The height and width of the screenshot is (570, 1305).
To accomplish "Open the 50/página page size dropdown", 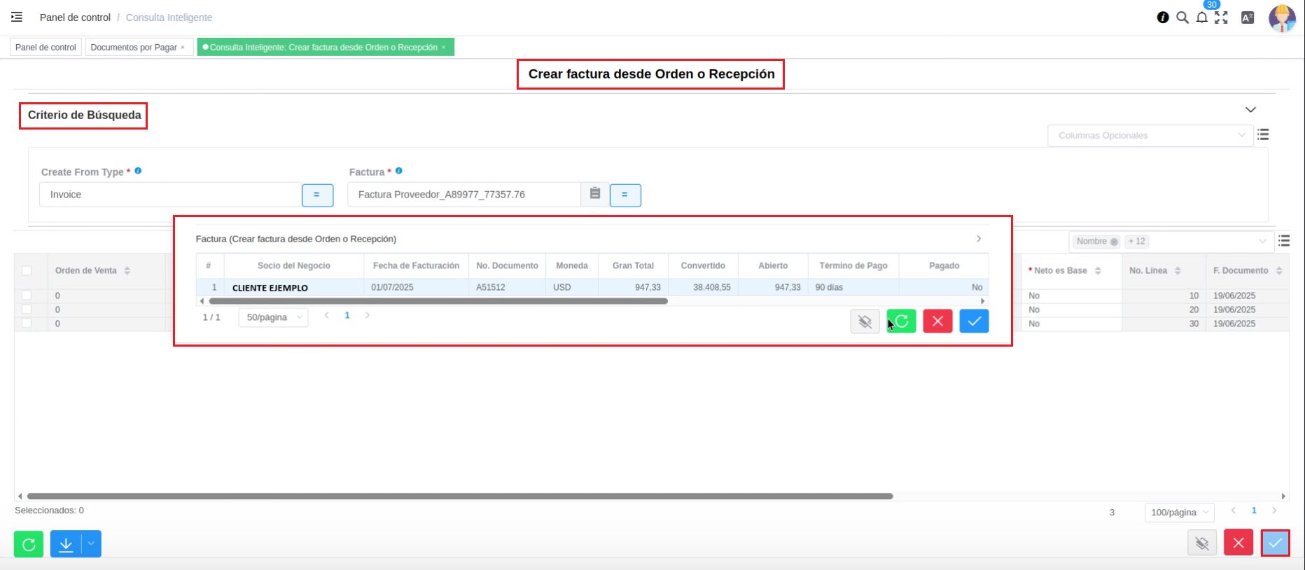I will click(x=273, y=317).
